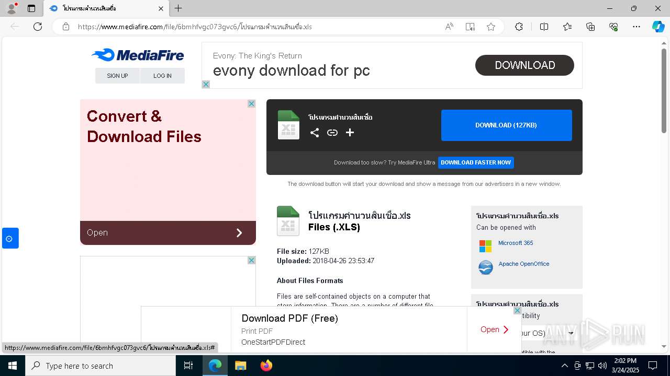Open Copilot in Edge sidebar

[x=658, y=27]
